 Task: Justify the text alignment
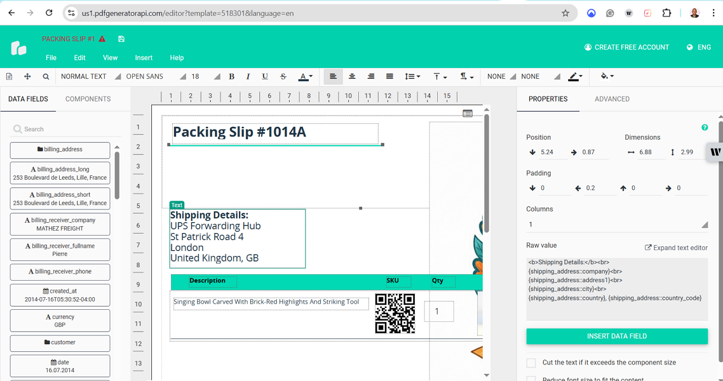tap(389, 76)
